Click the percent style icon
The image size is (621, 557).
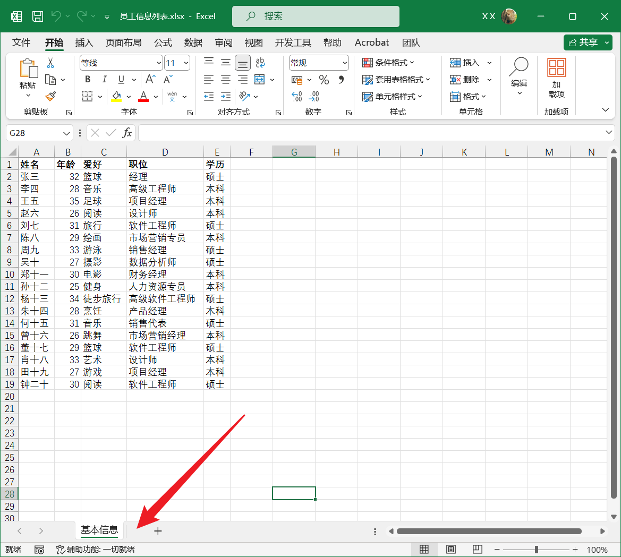324,80
